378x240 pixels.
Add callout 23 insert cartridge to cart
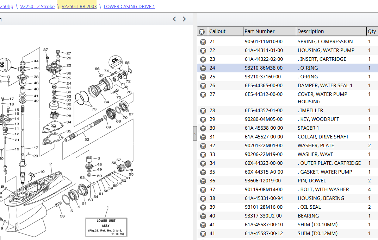coord(203,59)
